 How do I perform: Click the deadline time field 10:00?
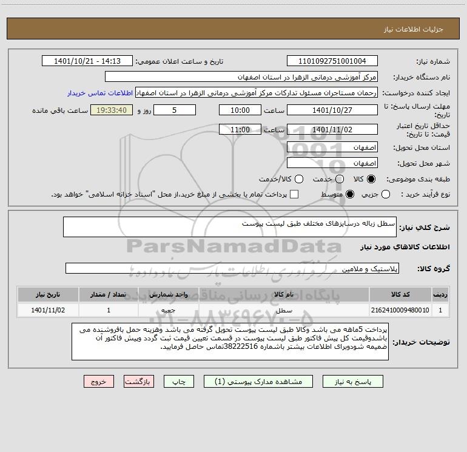(240, 110)
